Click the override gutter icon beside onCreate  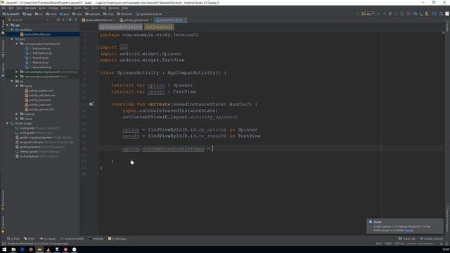[91, 104]
